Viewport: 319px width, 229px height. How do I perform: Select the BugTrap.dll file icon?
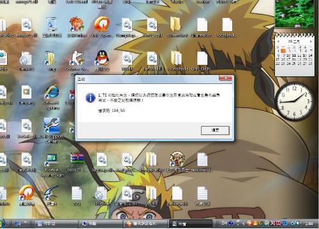coord(101,162)
